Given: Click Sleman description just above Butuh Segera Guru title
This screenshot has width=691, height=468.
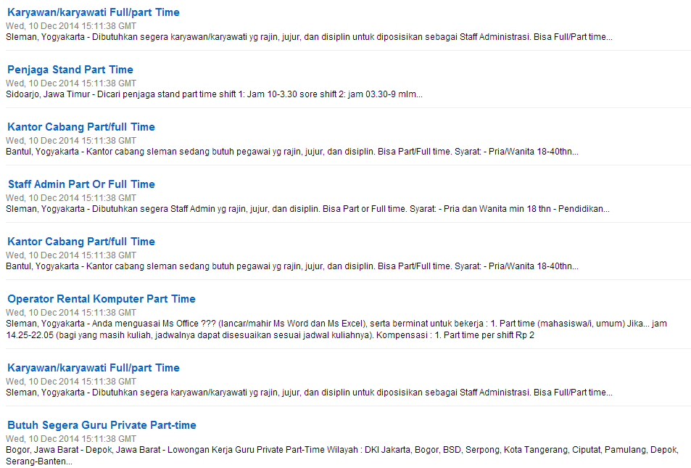Looking at the screenshot, I should coord(309,393).
